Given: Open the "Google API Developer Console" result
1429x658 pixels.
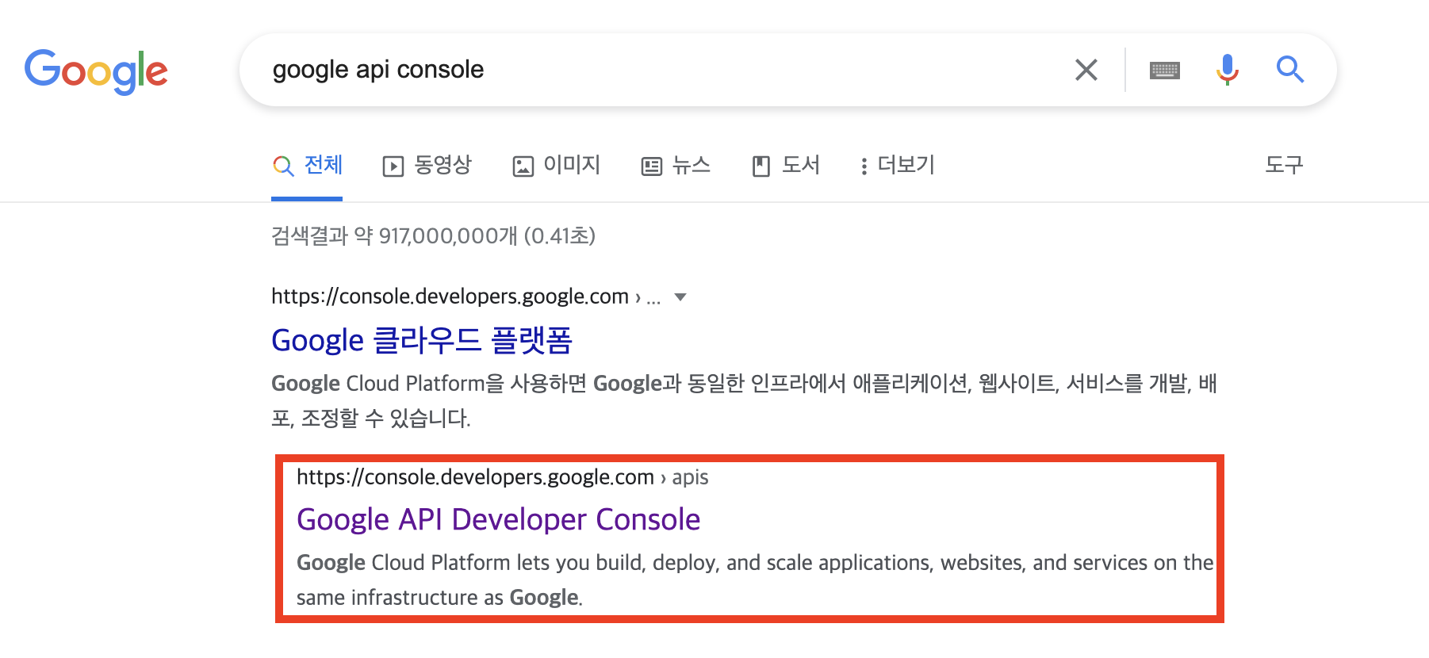Looking at the screenshot, I should (498, 520).
